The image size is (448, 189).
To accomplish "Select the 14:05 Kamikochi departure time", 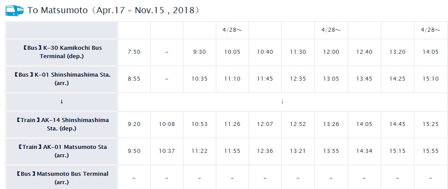I will [x=431, y=52].
